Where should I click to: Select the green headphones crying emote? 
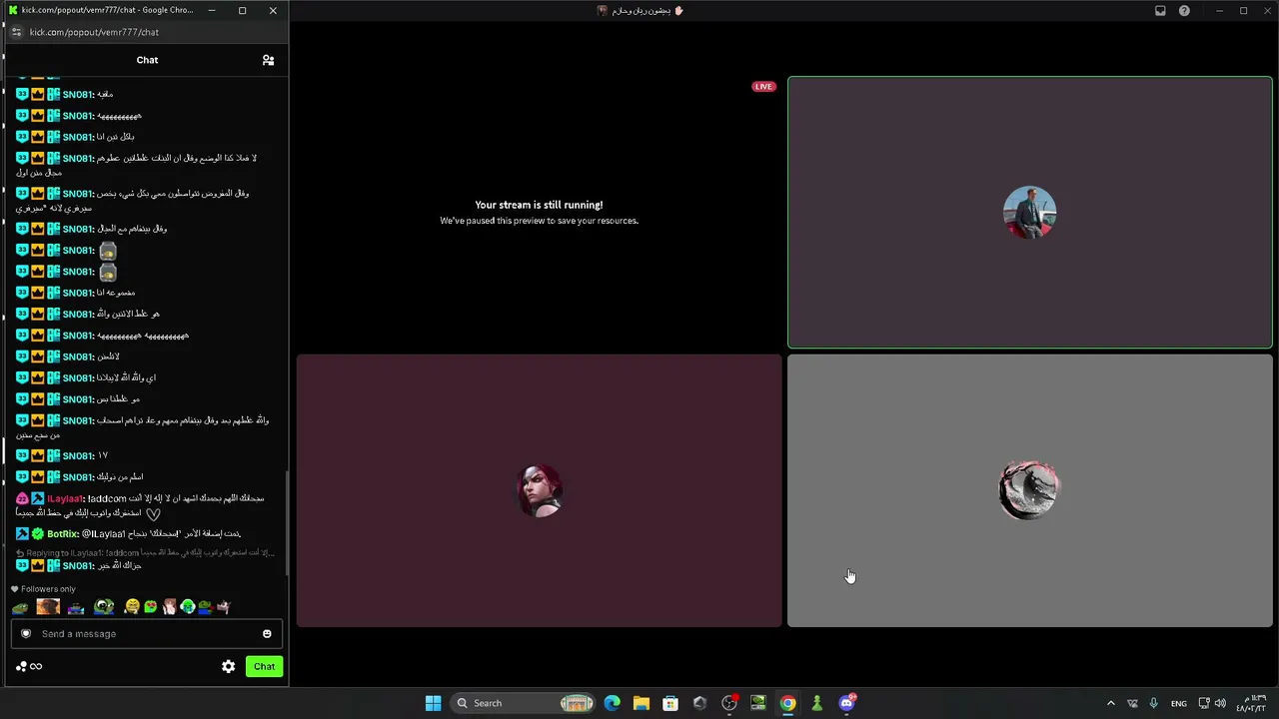[x=187, y=606]
